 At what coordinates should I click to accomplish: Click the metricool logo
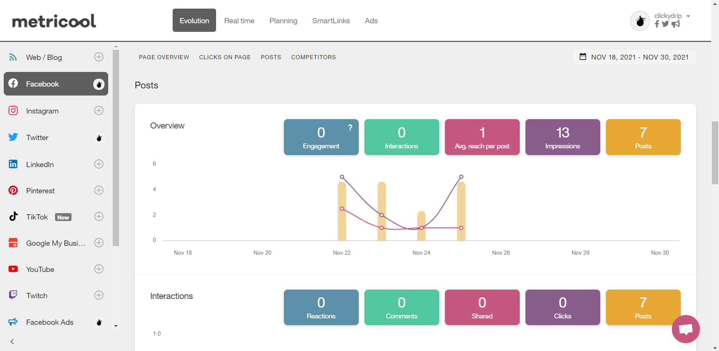click(x=54, y=21)
